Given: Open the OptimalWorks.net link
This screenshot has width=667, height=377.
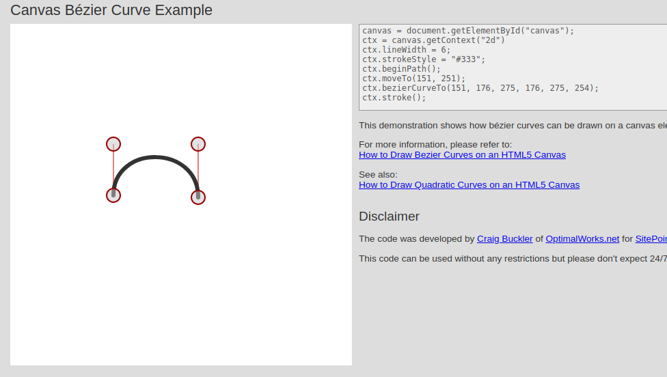Looking at the screenshot, I should point(582,239).
